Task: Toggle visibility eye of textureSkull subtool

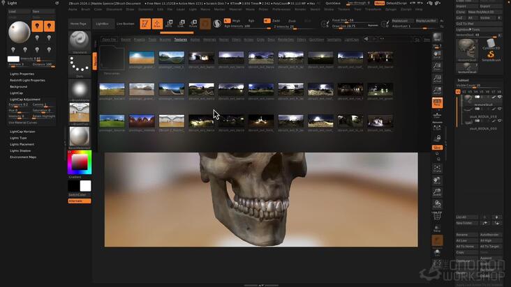Action: click(x=500, y=97)
